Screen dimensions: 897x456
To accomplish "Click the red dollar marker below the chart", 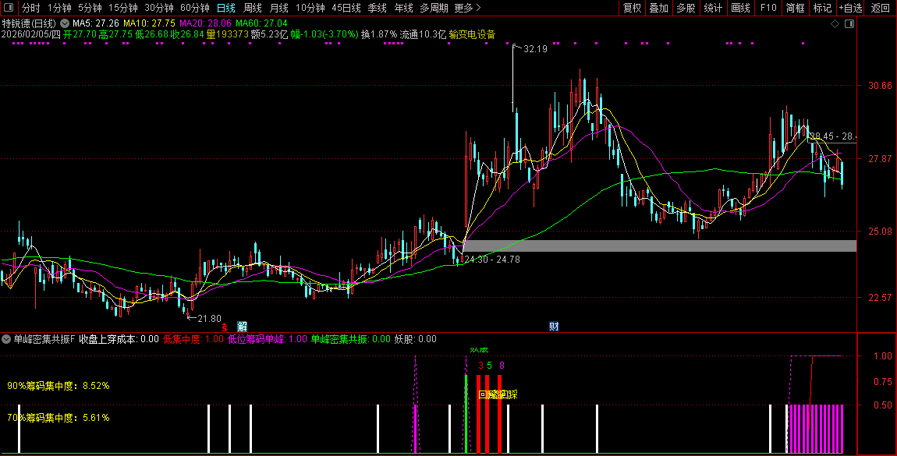I will click(x=225, y=327).
